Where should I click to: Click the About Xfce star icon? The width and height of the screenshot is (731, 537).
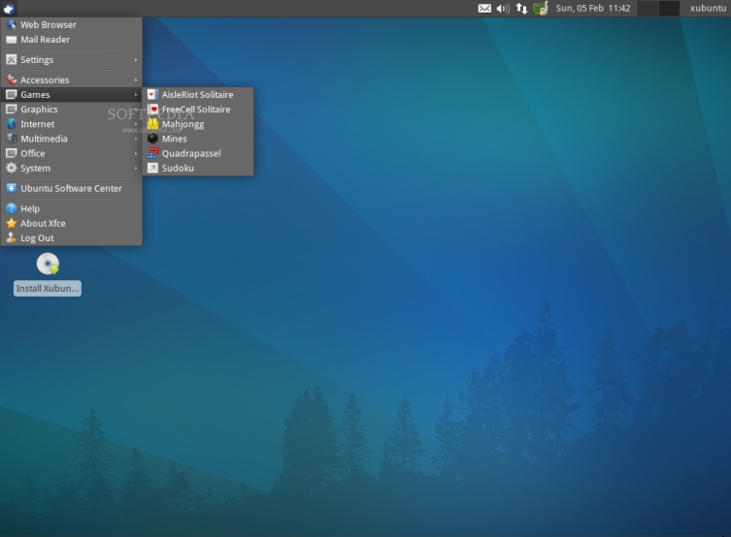pyautogui.click(x=12, y=223)
